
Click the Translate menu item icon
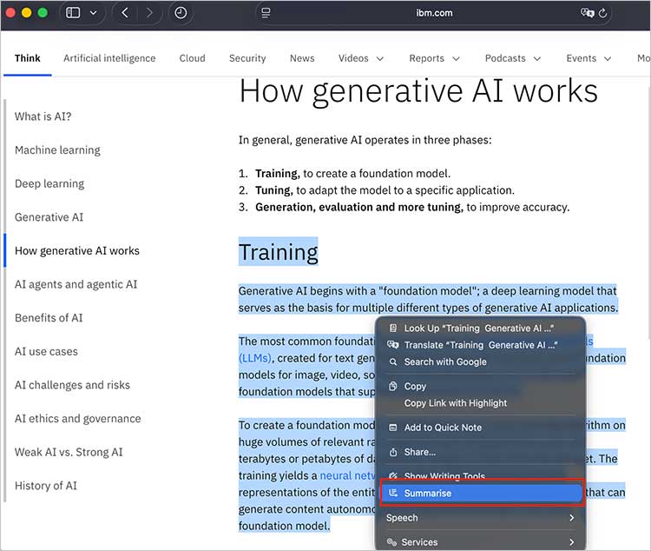point(392,345)
